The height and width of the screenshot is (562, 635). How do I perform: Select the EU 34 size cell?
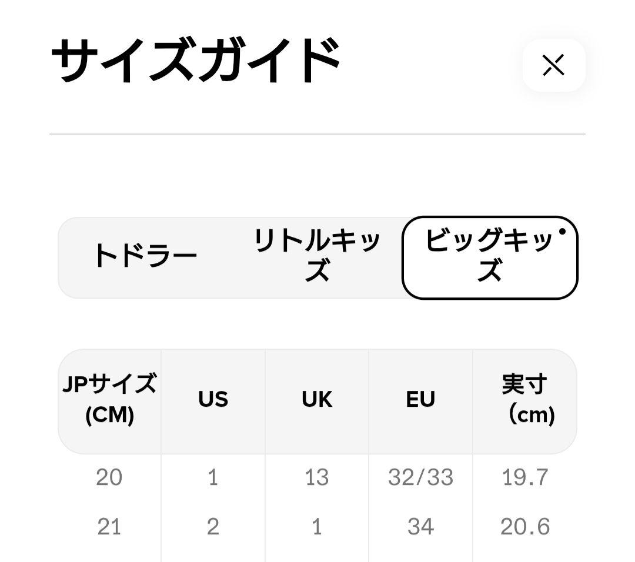point(420,527)
